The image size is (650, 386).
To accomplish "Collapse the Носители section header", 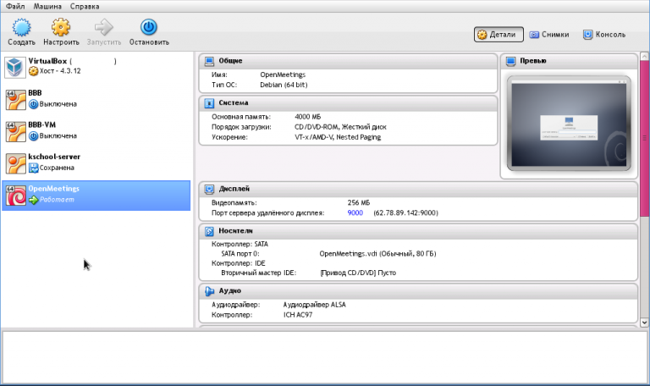I will [x=418, y=231].
